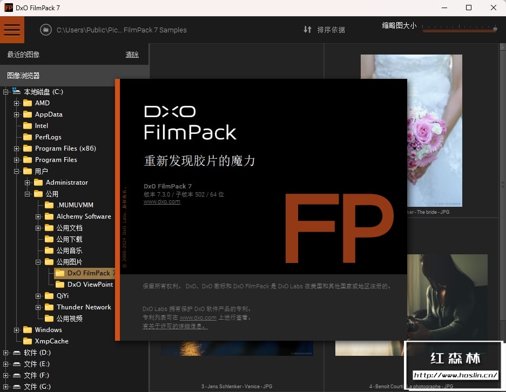Expand the 文件 (E:) drive node
The width and height of the screenshot is (506, 392).
[x=5, y=364]
